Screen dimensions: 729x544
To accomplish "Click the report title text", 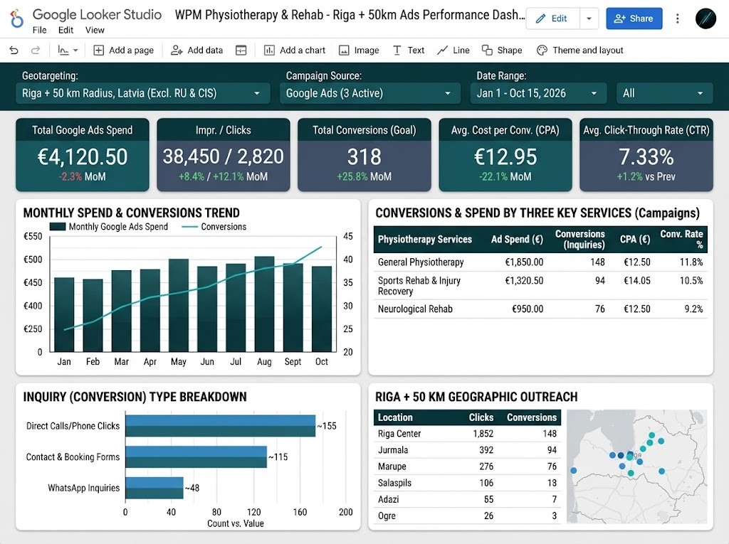I will pos(350,15).
